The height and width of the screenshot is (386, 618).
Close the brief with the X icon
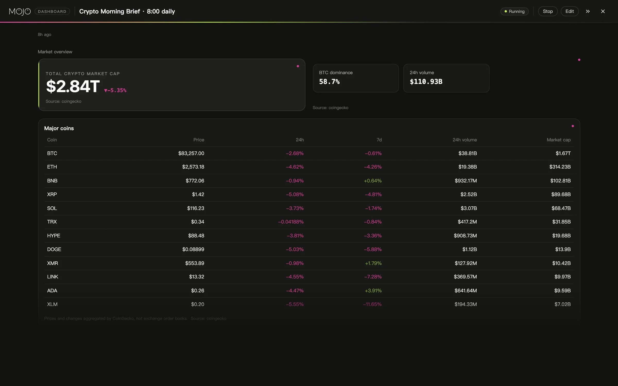click(x=603, y=11)
